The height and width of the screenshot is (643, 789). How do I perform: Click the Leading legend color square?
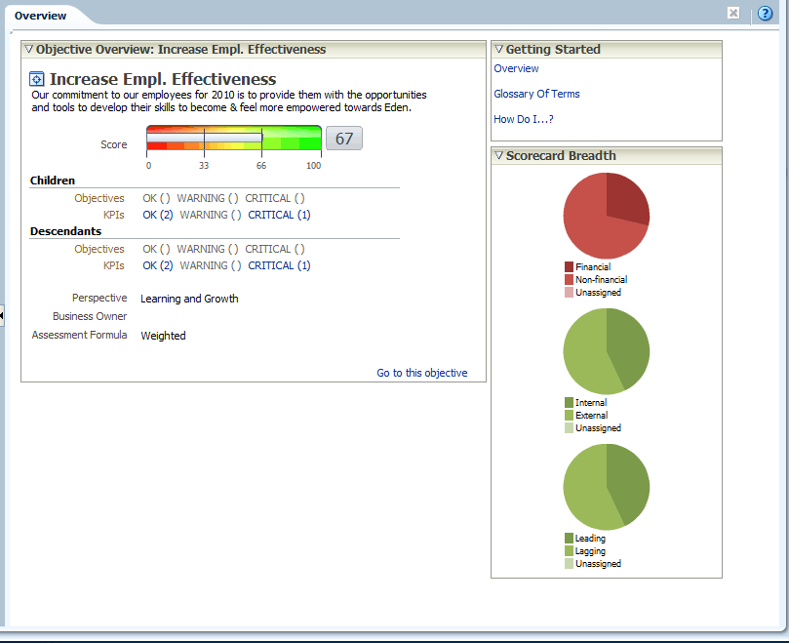[569, 539]
